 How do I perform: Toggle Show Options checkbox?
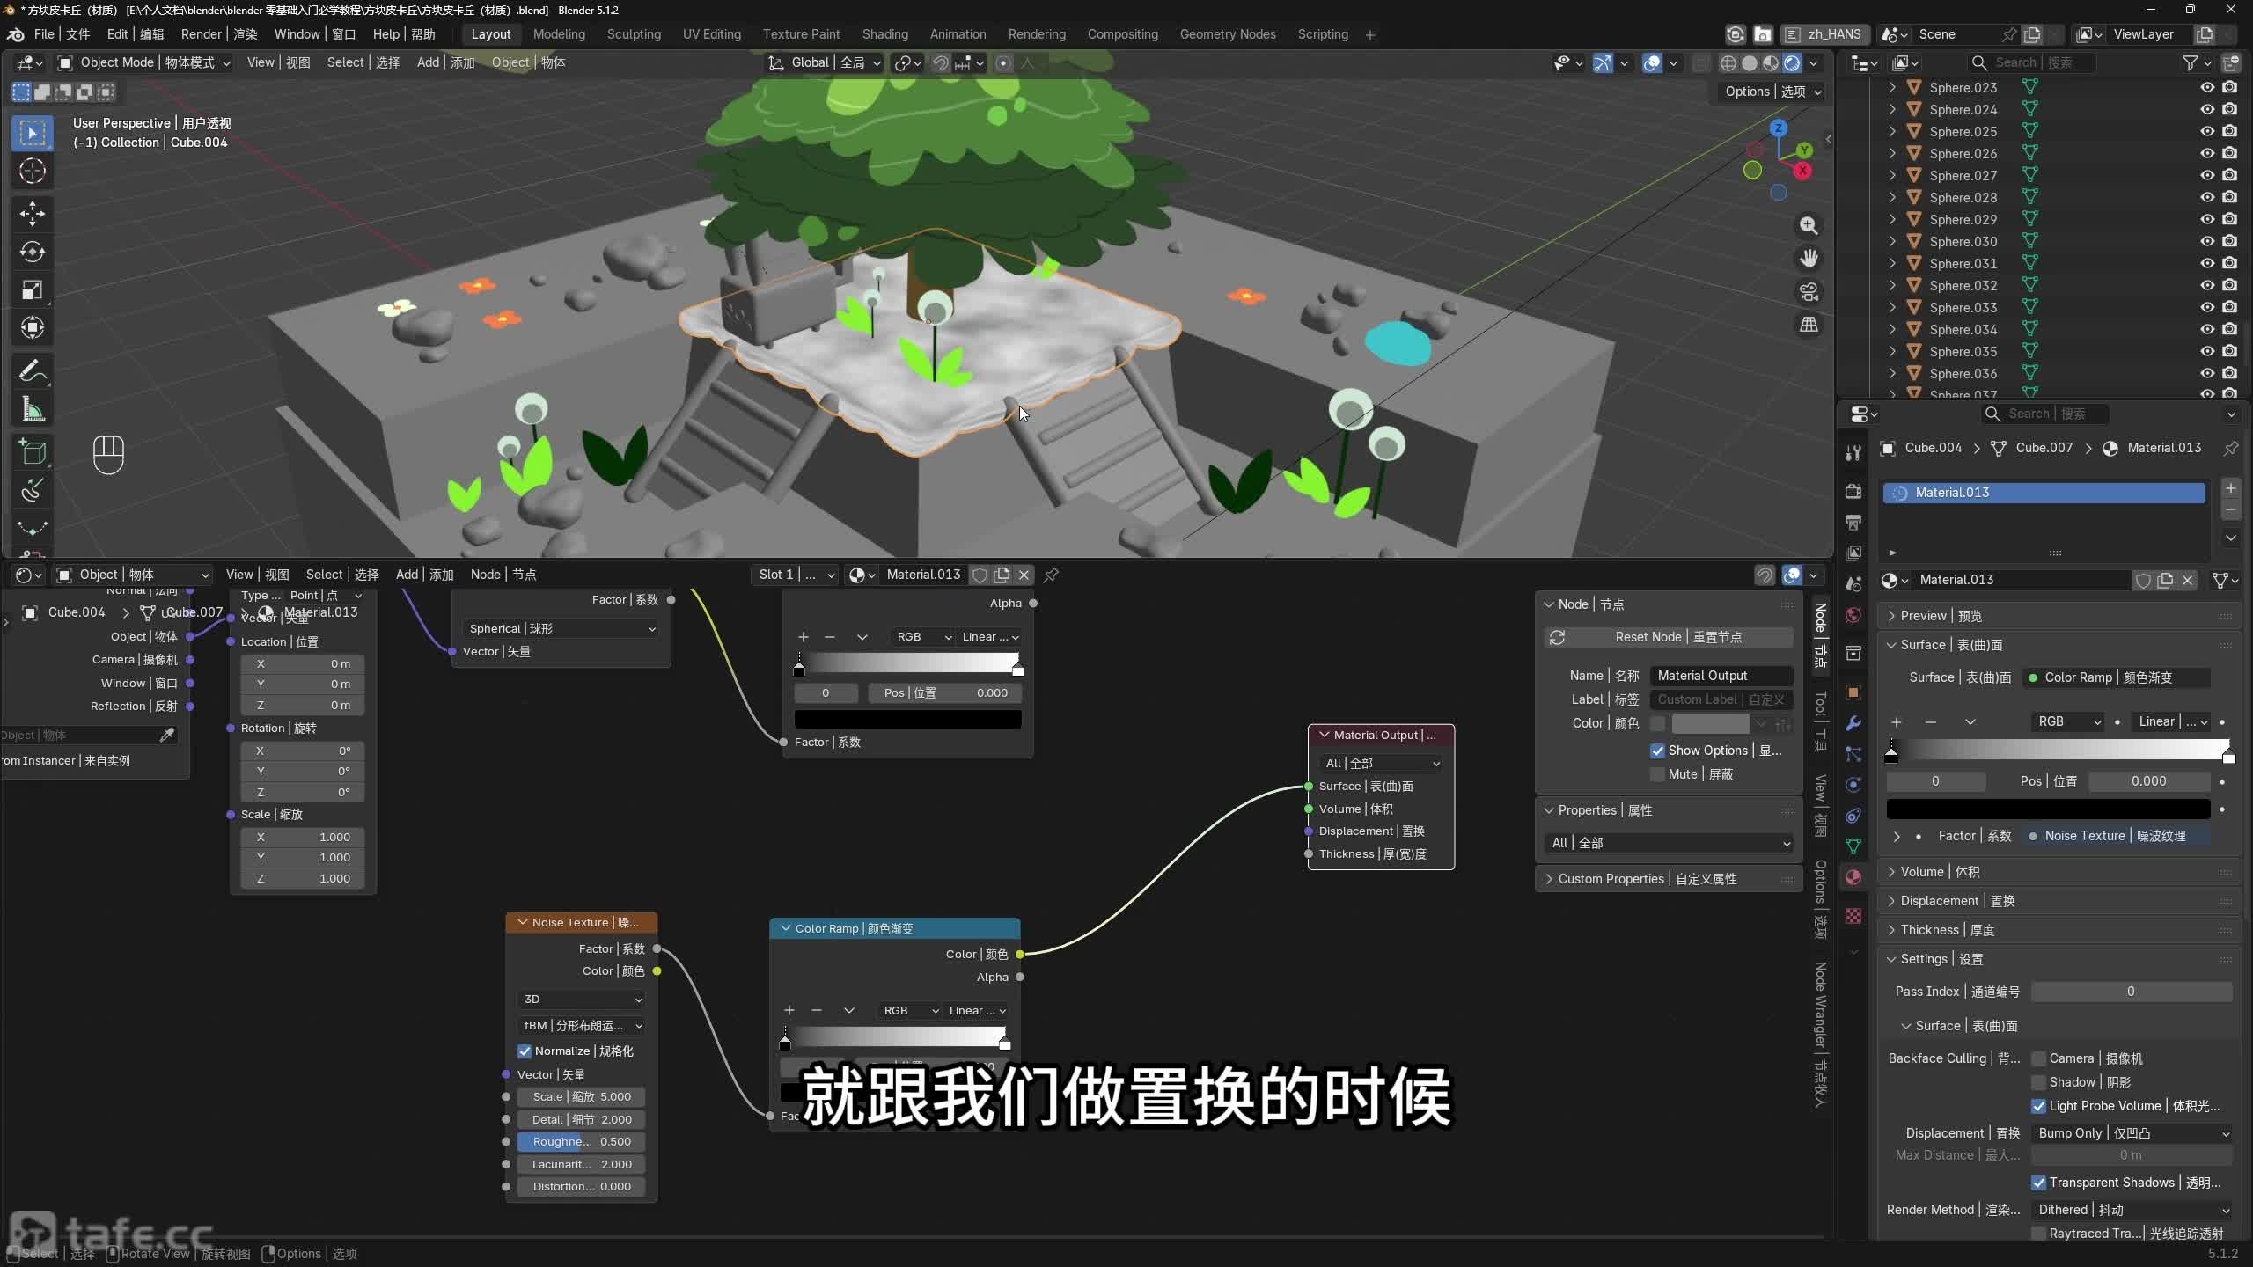tap(1658, 751)
